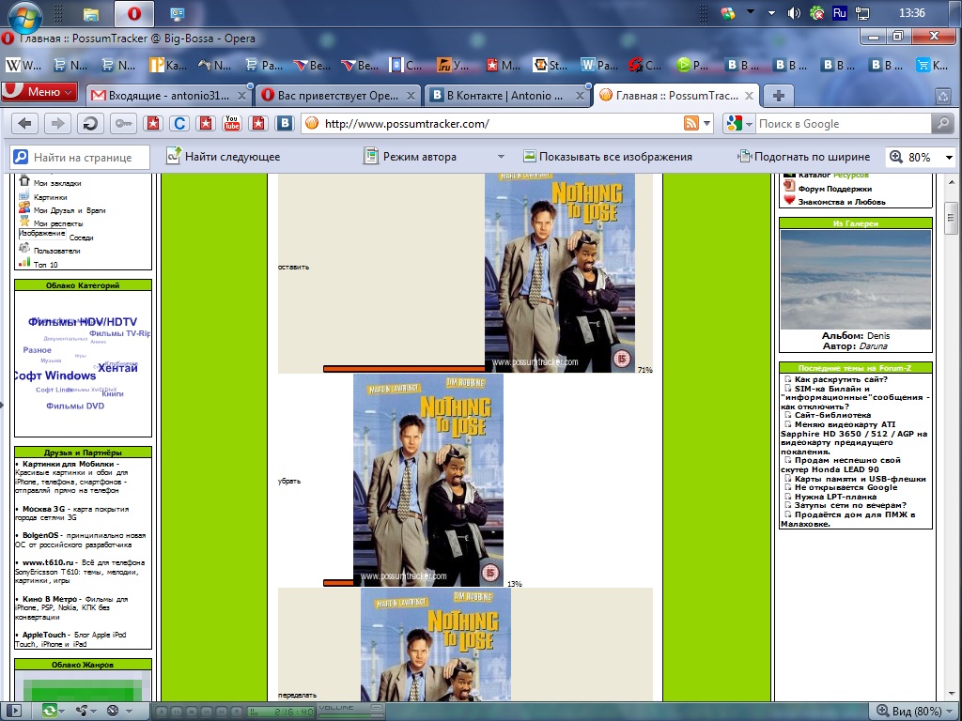Image resolution: width=962 pixels, height=721 pixels.
Task: Open the Знакомства и Любовь link
Action: point(841,202)
